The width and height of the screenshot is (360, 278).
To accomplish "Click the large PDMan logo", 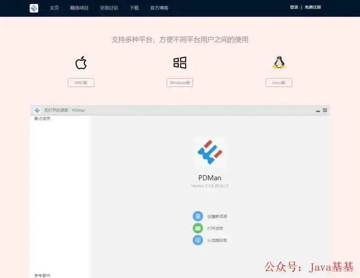I will (x=210, y=152).
